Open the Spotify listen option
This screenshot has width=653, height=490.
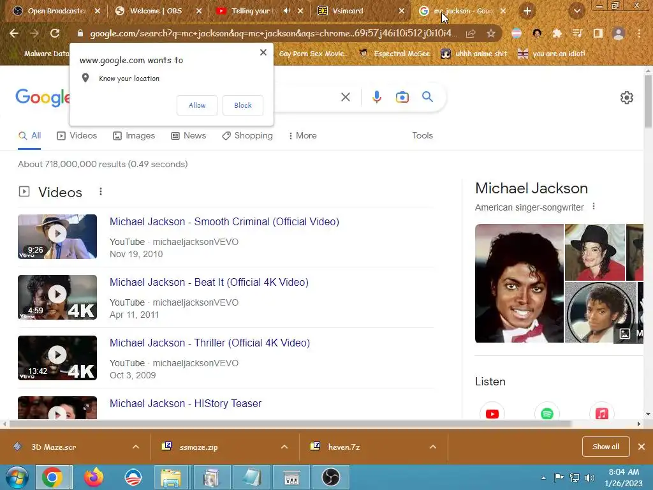coord(547,413)
